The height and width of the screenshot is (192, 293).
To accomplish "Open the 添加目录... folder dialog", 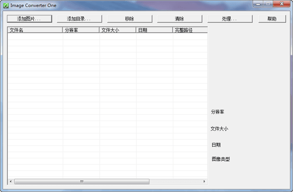I will 79,19.
